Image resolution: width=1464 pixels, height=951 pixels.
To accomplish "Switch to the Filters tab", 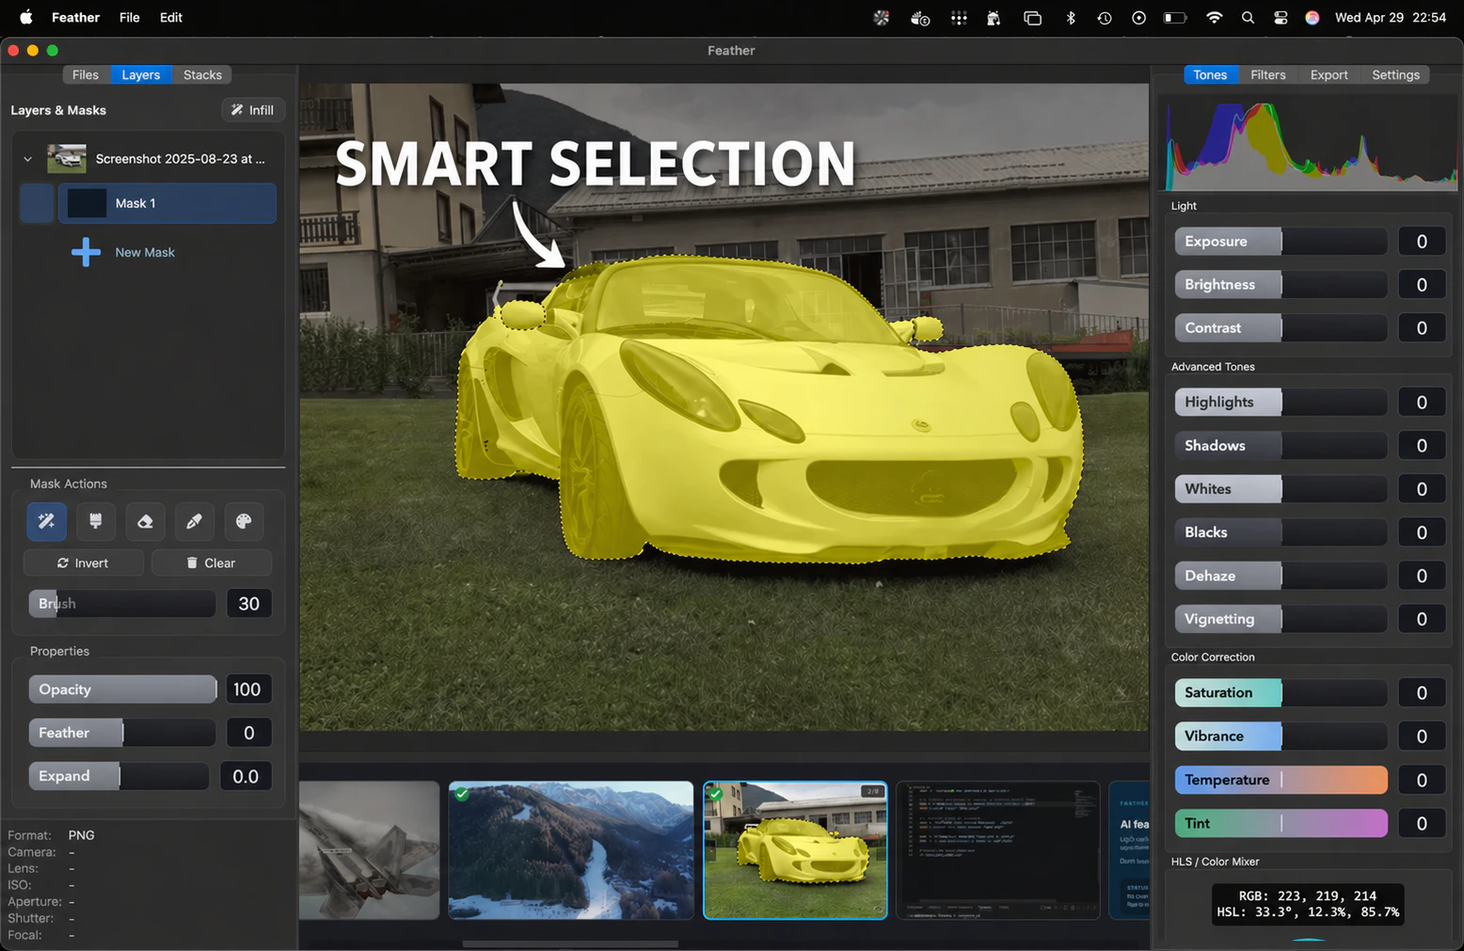I will point(1267,75).
